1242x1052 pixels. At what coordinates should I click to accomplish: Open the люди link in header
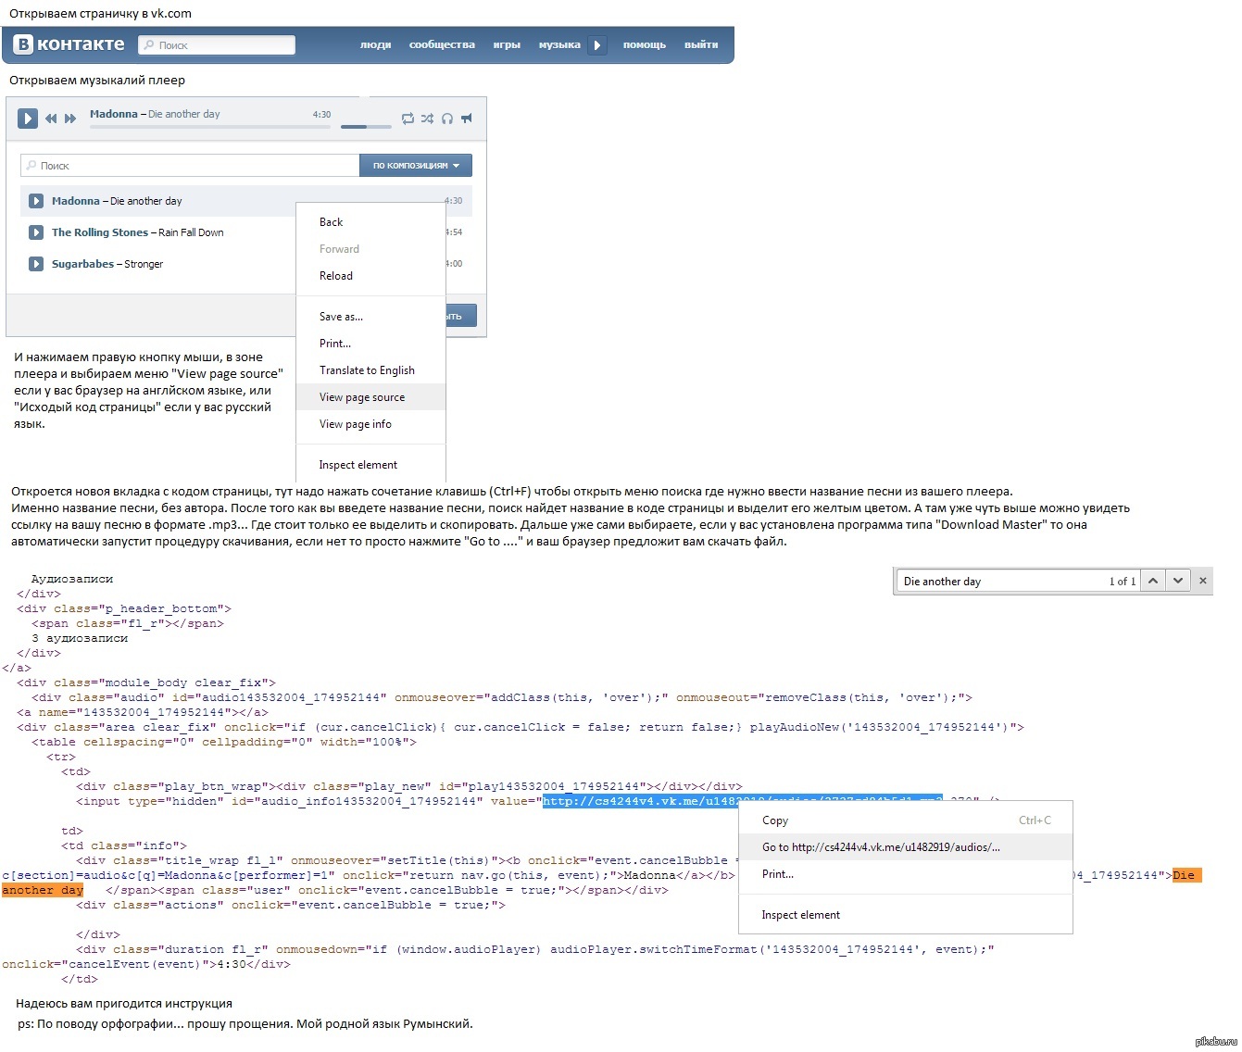(375, 44)
